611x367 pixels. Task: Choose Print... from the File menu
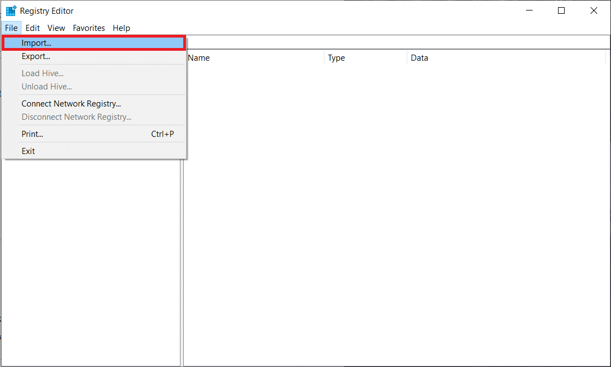(x=32, y=134)
